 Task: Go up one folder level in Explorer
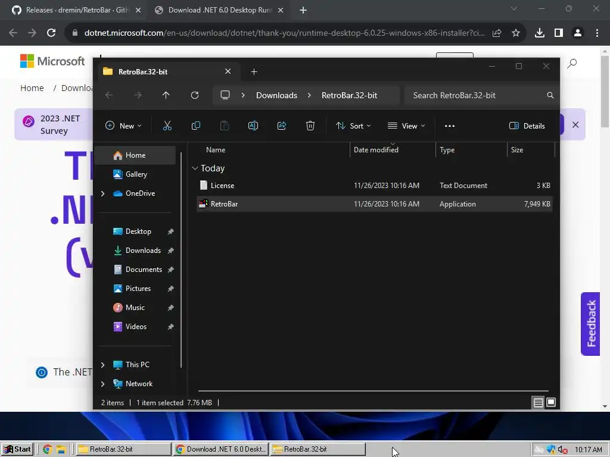tap(166, 95)
